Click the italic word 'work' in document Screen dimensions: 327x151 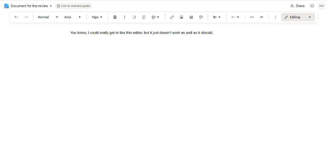click(176, 33)
